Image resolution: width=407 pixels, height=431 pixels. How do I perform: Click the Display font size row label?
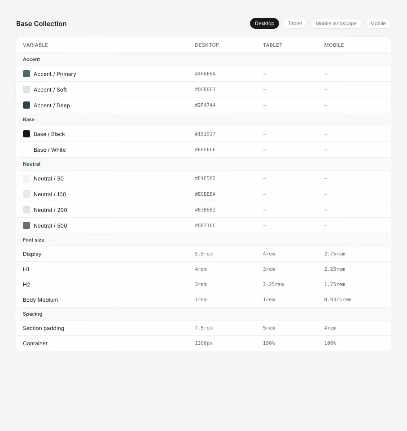click(x=32, y=254)
